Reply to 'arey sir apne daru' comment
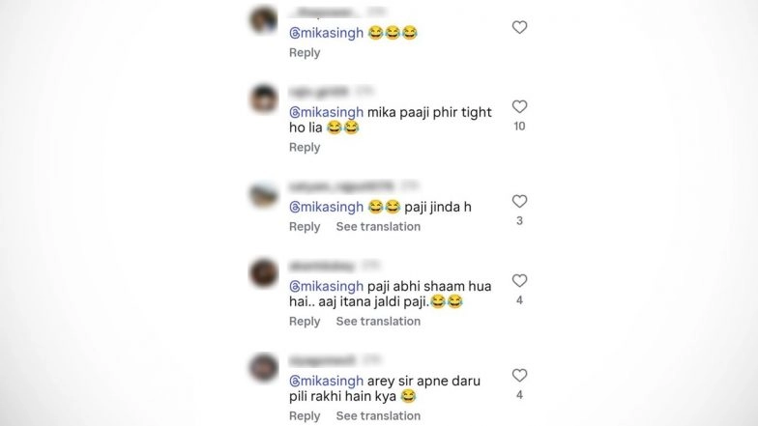 tap(305, 415)
